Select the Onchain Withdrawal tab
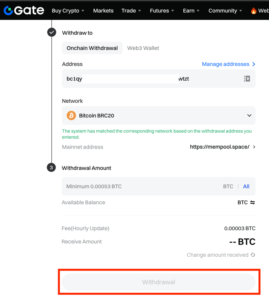Screen dimensions: 269x300 pyautogui.click(x=92, y=48)
